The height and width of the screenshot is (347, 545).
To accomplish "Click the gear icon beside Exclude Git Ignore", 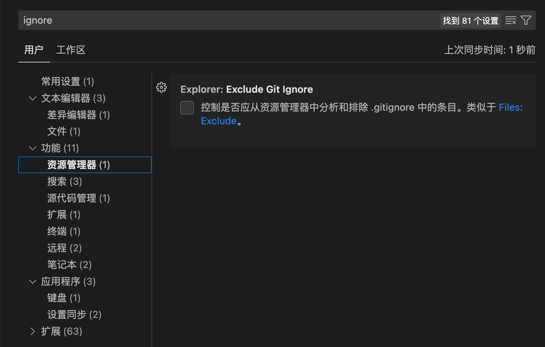I will pos(161,88).
